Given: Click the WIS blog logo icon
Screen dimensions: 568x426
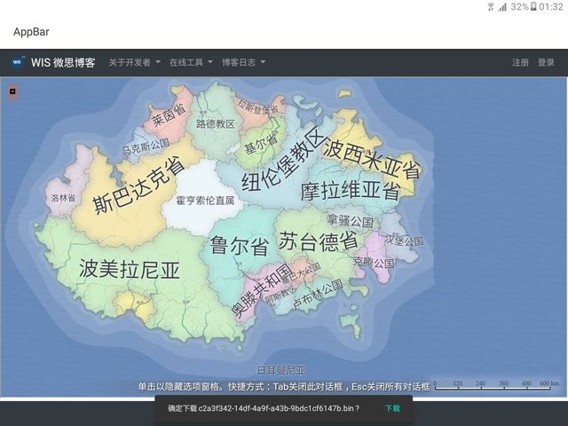Looking at the screenshot, I should point(18,62).
